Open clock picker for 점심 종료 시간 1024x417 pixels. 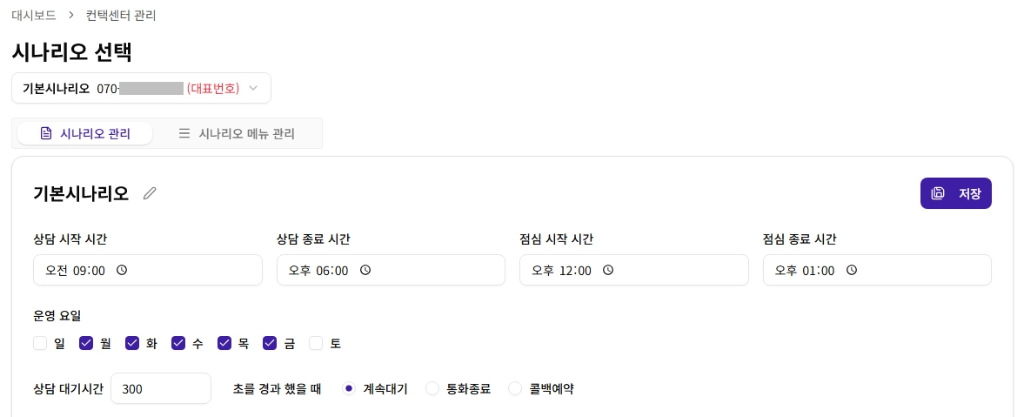852,270
